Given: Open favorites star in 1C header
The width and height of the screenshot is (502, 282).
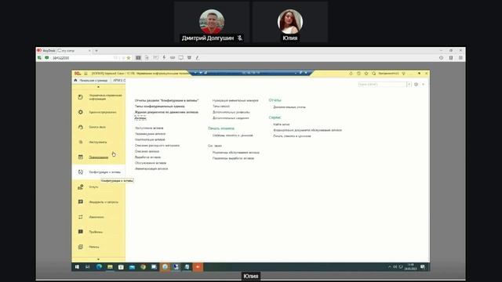Looking at the screenshot, I should (x=366, y=74).
